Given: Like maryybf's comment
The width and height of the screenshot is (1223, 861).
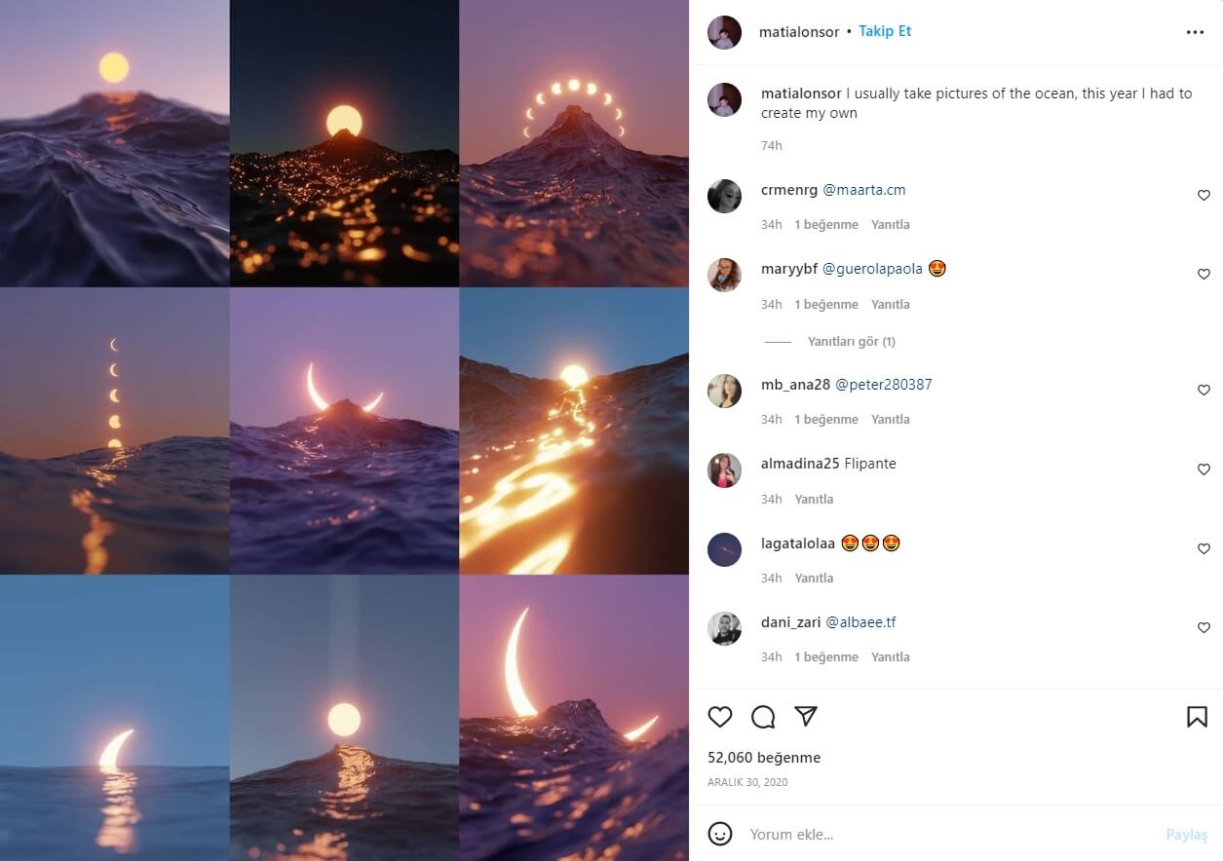Looking at the screenshot, I should 1204,275.
